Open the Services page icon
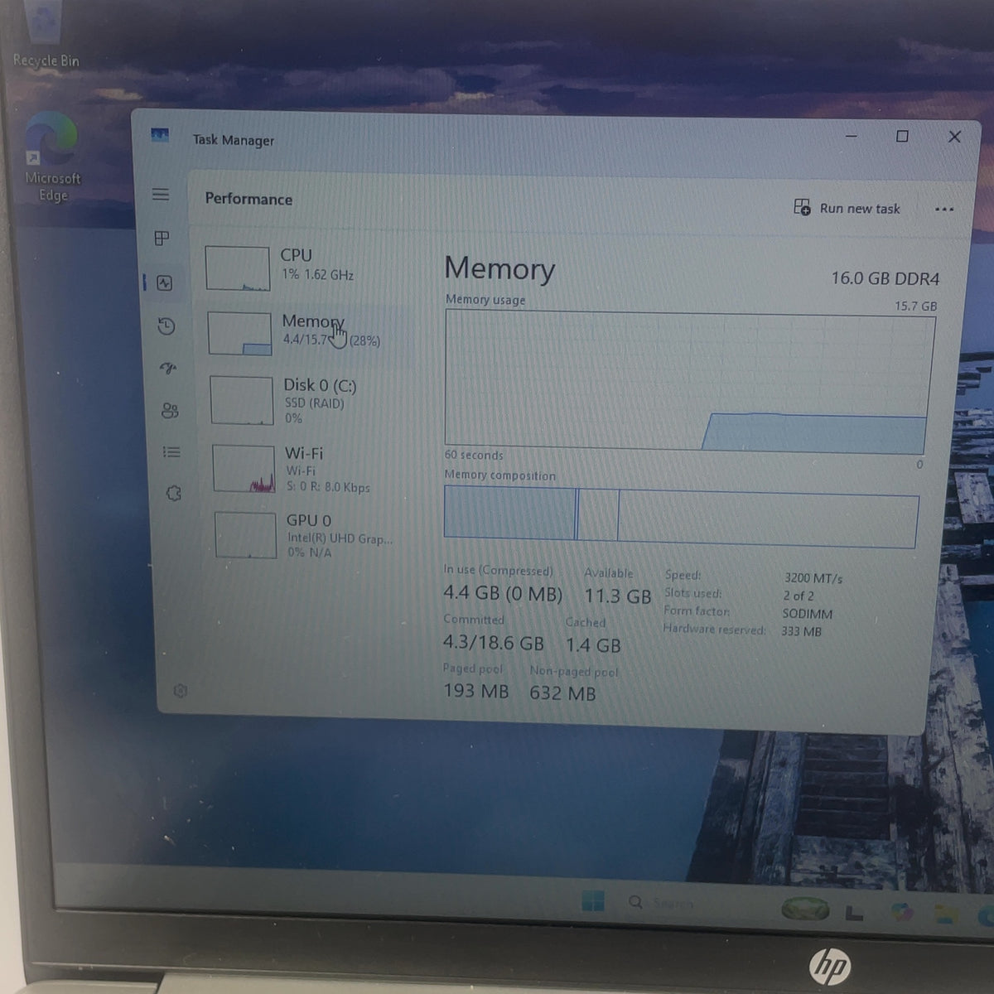Screen dimensions: 994x994 [x=173, y=494]
